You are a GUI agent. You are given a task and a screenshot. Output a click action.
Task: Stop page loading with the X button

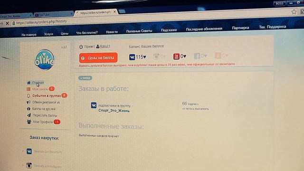[8, 23]
